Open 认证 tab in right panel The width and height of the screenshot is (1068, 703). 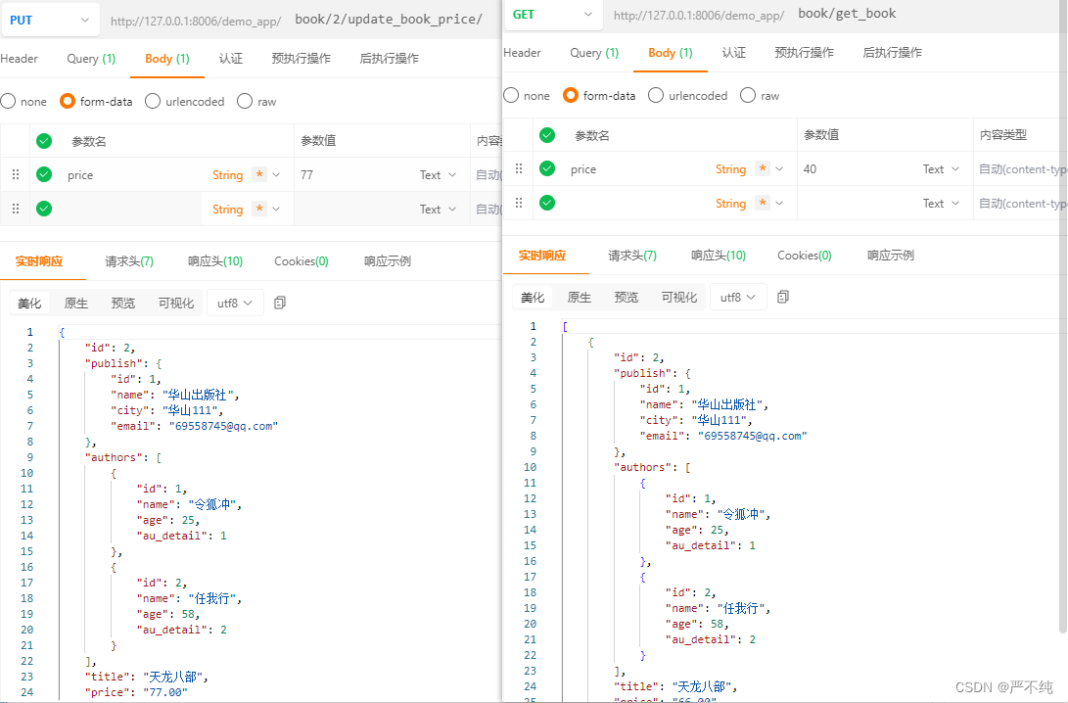(x=733, y=53)
